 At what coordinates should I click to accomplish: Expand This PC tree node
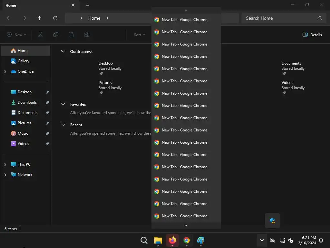point(5,164)
